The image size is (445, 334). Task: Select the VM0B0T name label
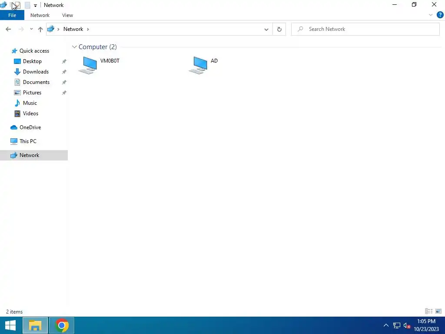tap(110, 61)
